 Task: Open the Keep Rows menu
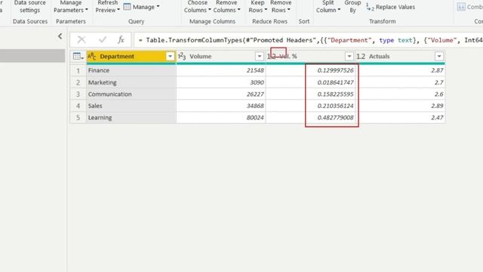point(257,7)
